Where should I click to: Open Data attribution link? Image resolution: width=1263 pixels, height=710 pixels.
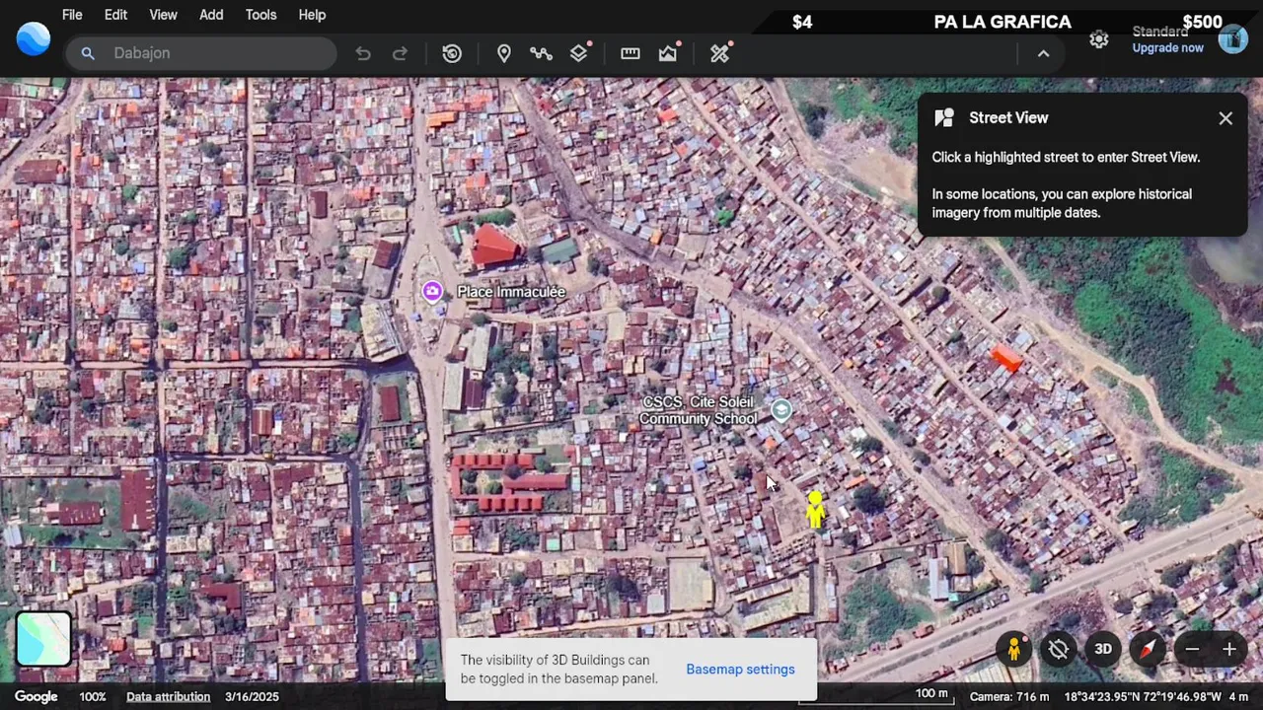click(168, 697)
